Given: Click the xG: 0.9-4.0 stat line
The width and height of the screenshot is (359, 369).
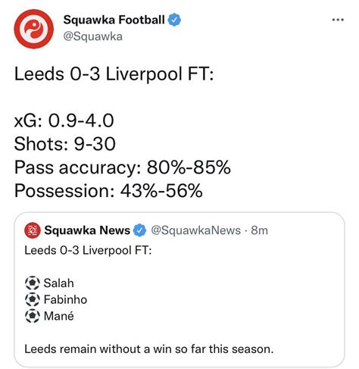Looking at the screenshot, I should click(64, 120).
